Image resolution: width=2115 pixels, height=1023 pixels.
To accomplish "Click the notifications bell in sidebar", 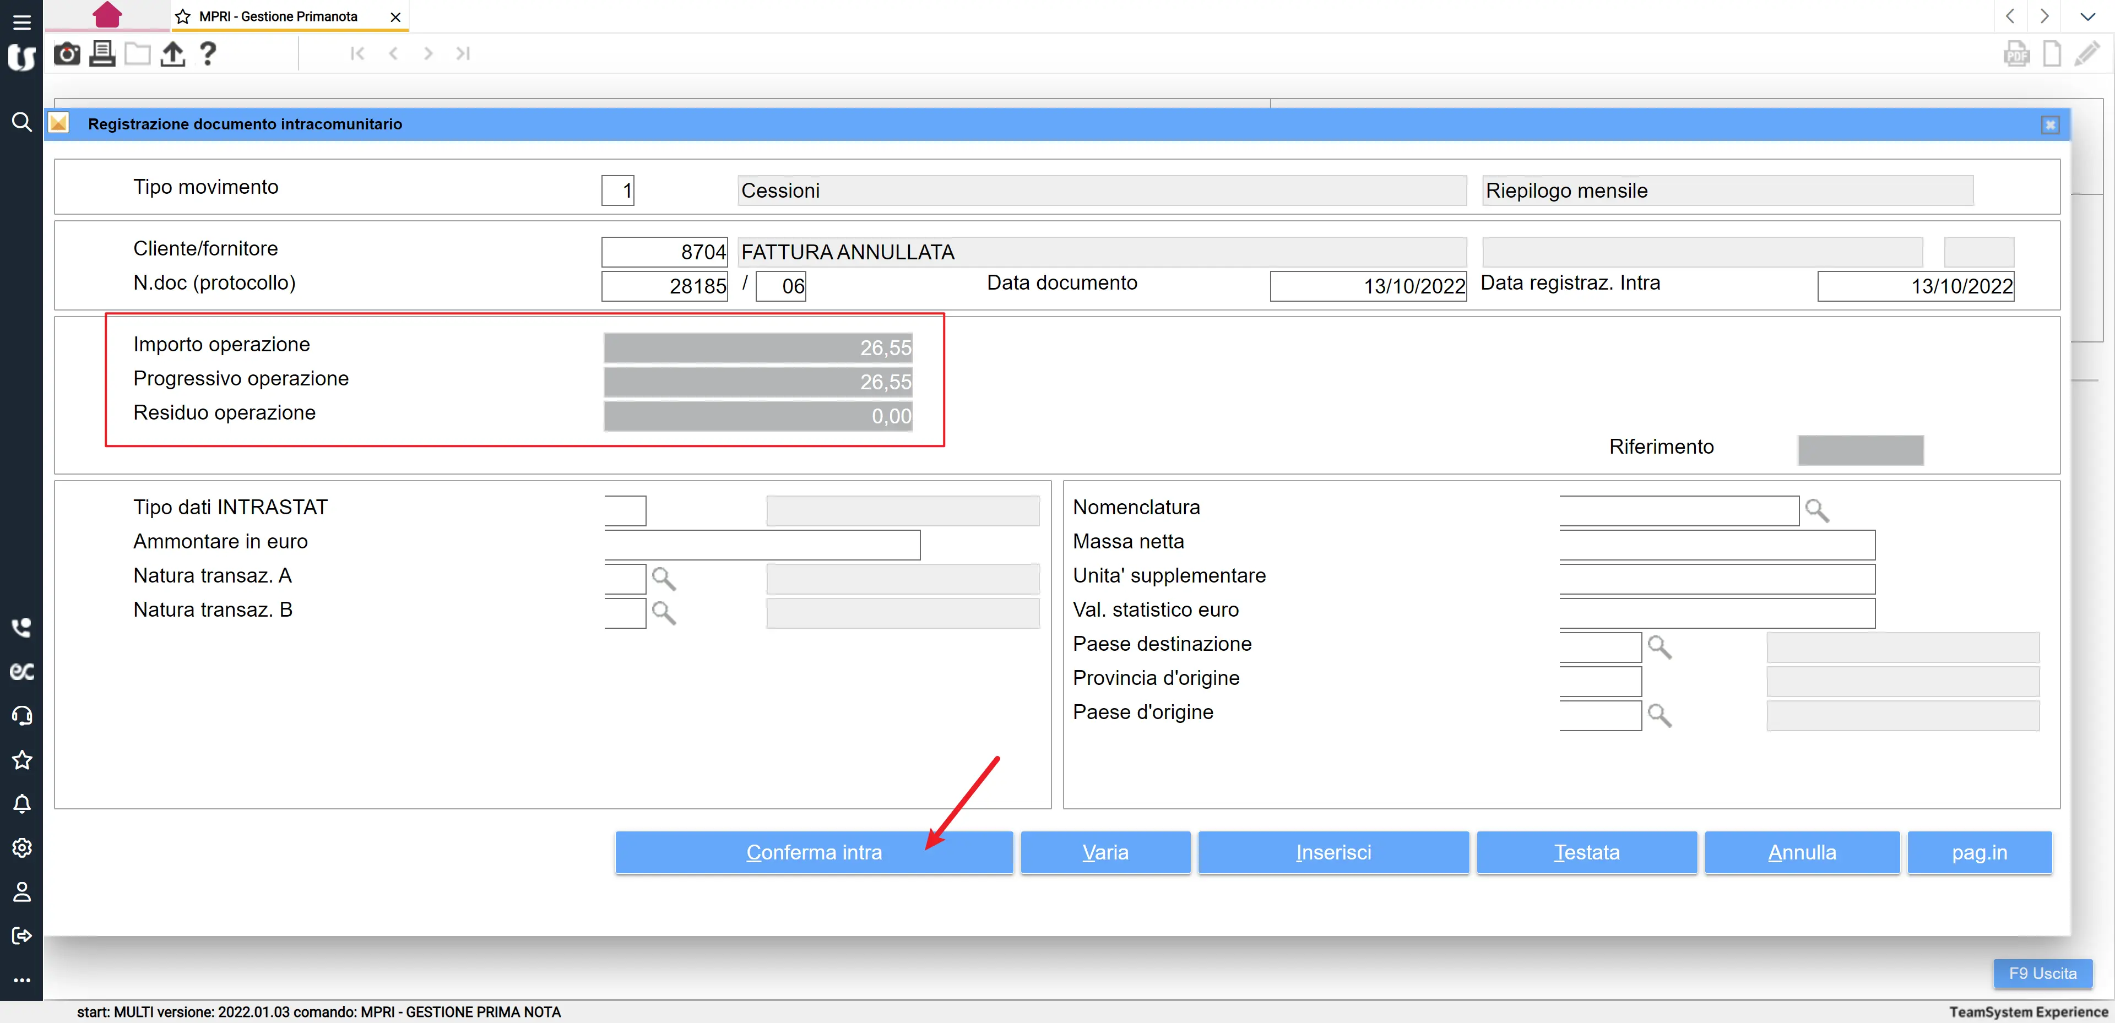I will point(21,804).
